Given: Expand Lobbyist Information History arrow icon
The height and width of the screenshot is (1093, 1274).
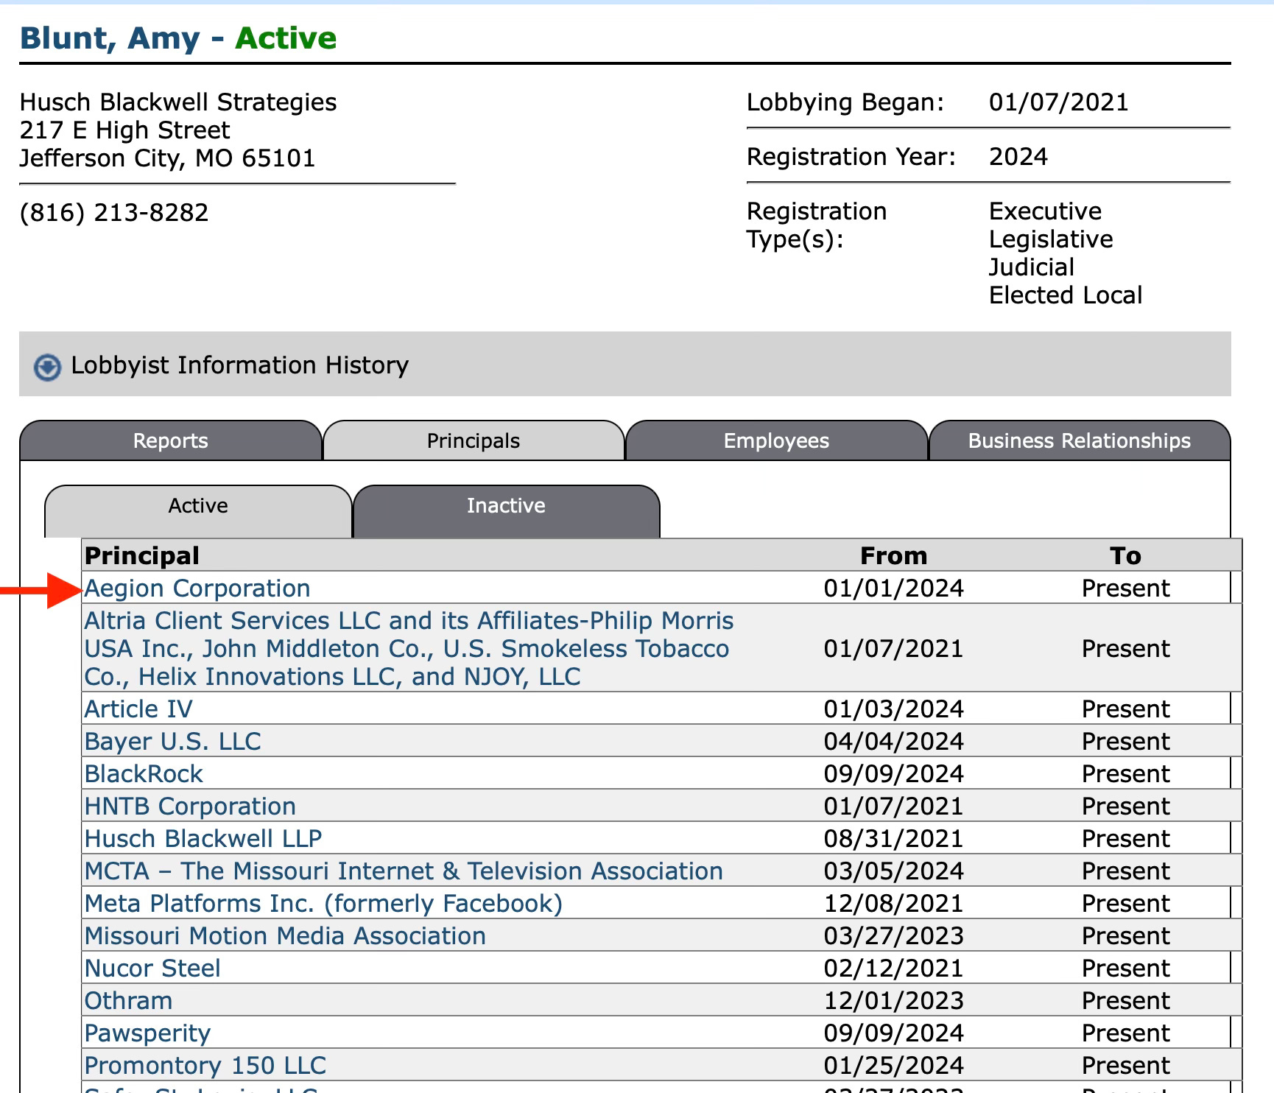Looking at the screenshot, I should [x=48, y=366].
